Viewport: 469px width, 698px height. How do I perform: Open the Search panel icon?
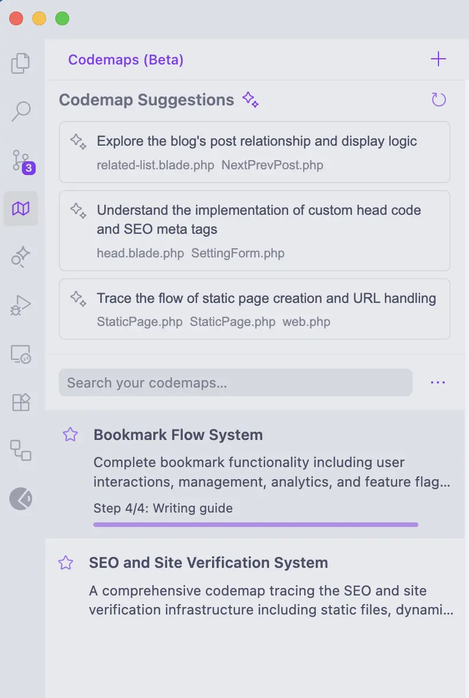(x=21, y=111)
